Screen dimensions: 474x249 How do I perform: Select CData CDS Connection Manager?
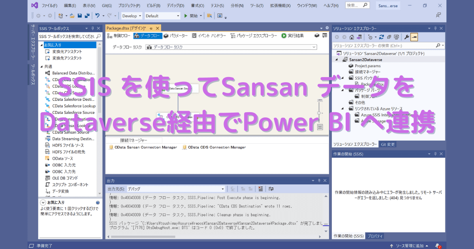click(214, 147)
